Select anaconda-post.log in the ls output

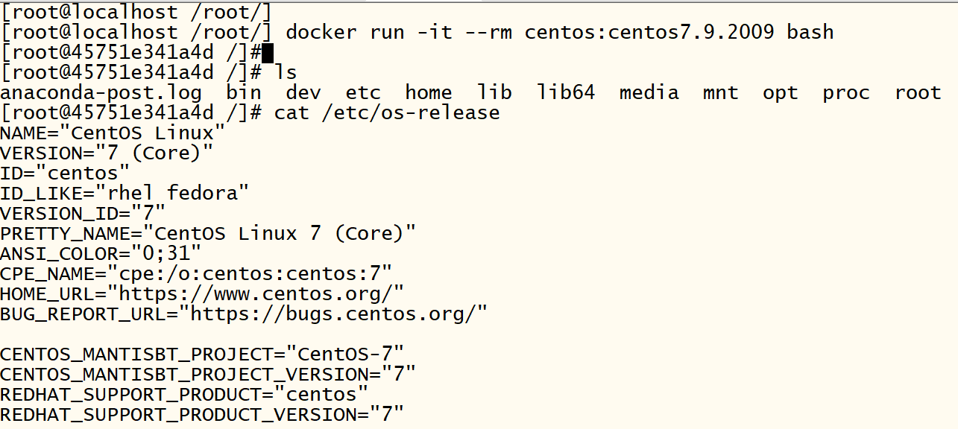pyautogui.click(x=101, y=93)
